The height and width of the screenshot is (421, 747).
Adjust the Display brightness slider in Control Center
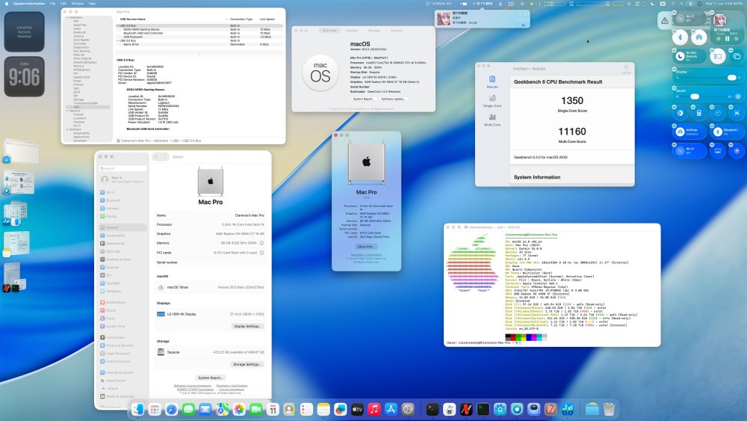coord(708,77)
